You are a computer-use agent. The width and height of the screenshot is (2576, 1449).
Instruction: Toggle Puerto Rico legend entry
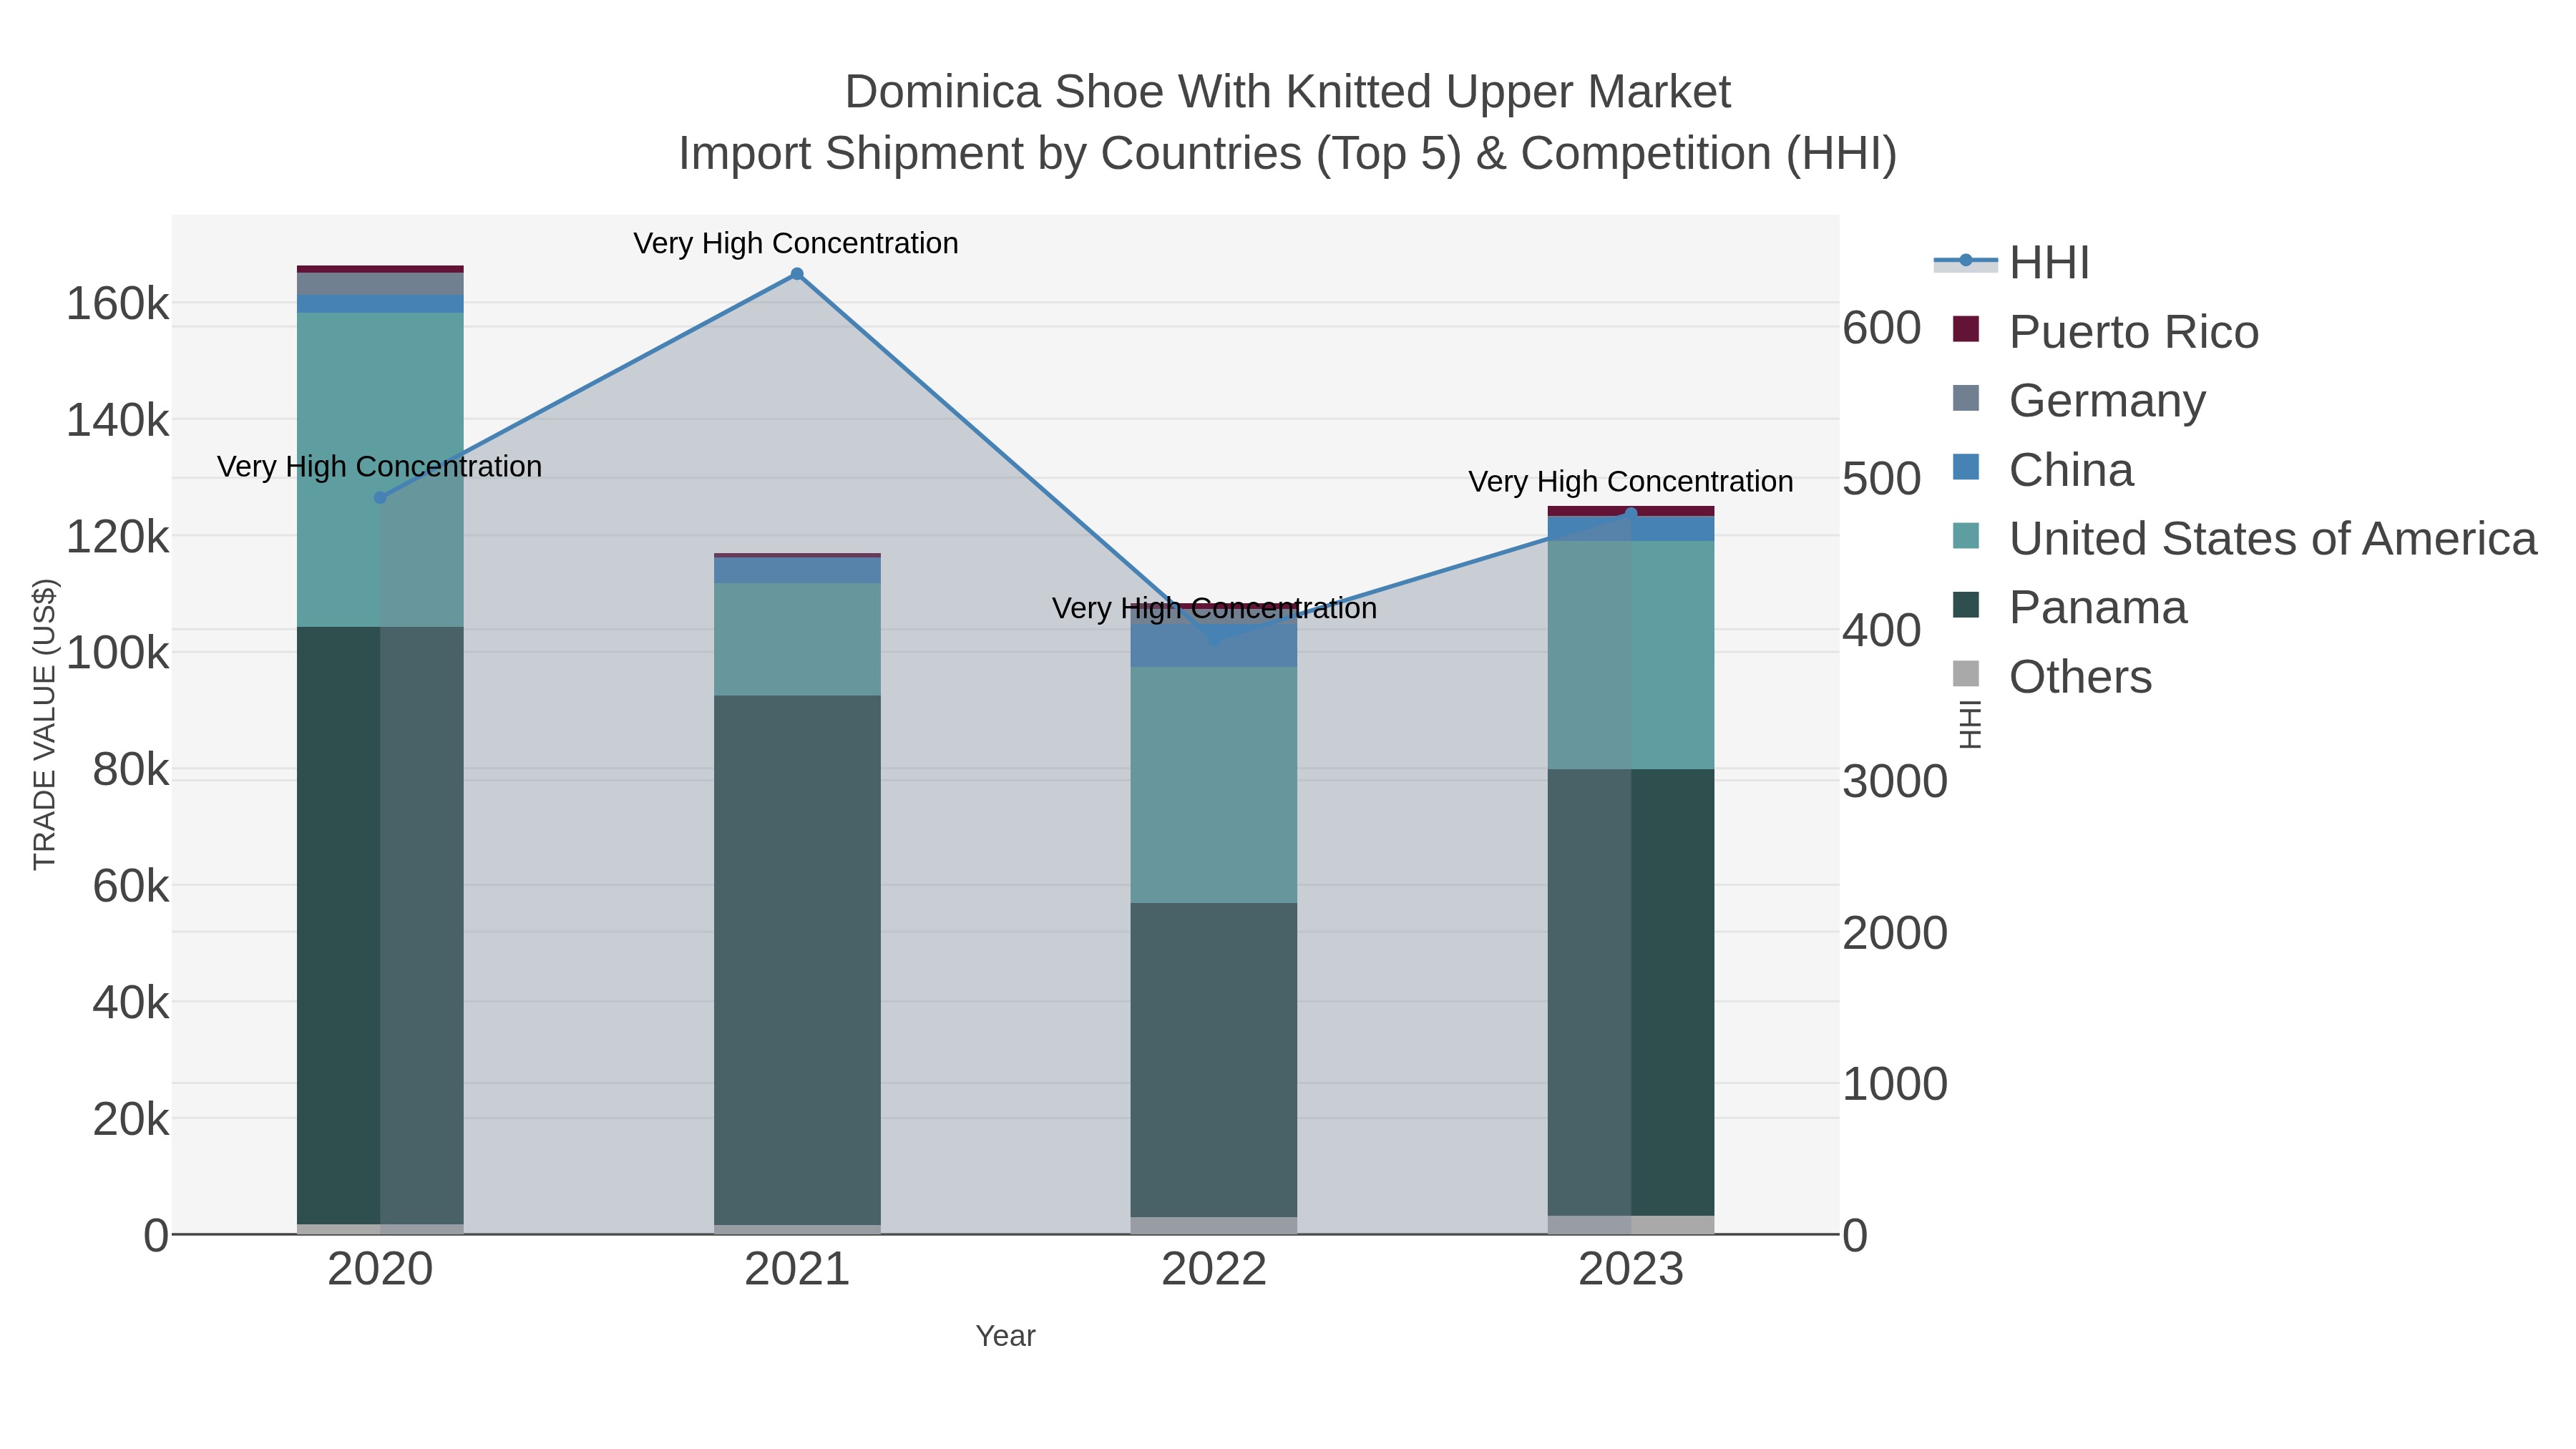tap(2106, 332)
